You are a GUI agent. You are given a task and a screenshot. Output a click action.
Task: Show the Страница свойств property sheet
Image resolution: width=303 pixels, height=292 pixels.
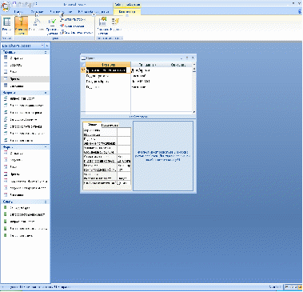coord(103,26)
